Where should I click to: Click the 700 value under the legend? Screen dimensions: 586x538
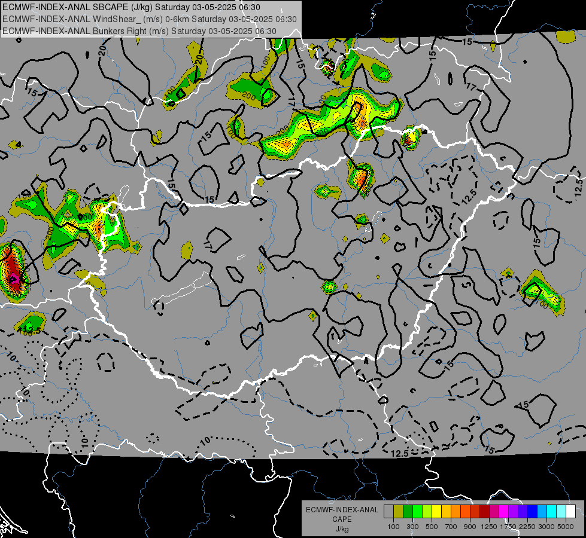point(451,527)
